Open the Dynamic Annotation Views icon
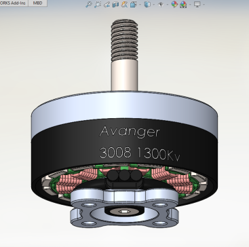This screenshot has height=247, width=249. (124, 4)
